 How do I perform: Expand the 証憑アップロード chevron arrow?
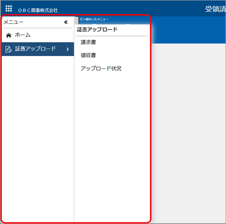[68, 49]
